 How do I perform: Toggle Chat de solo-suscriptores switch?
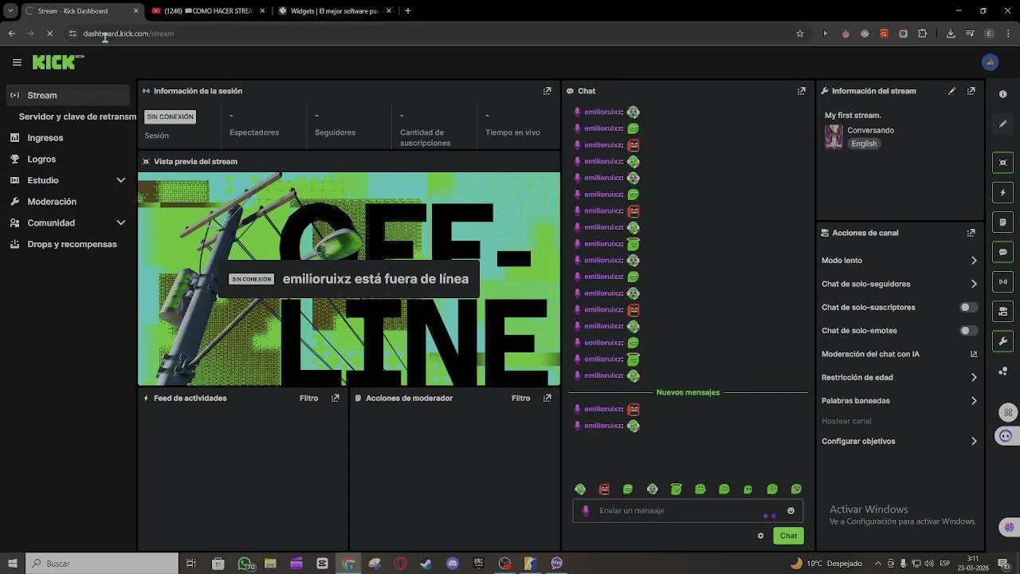[x=968, y=307]
